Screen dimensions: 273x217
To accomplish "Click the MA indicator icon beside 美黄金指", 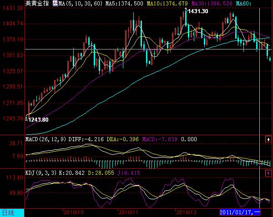I will coord(55,3).
